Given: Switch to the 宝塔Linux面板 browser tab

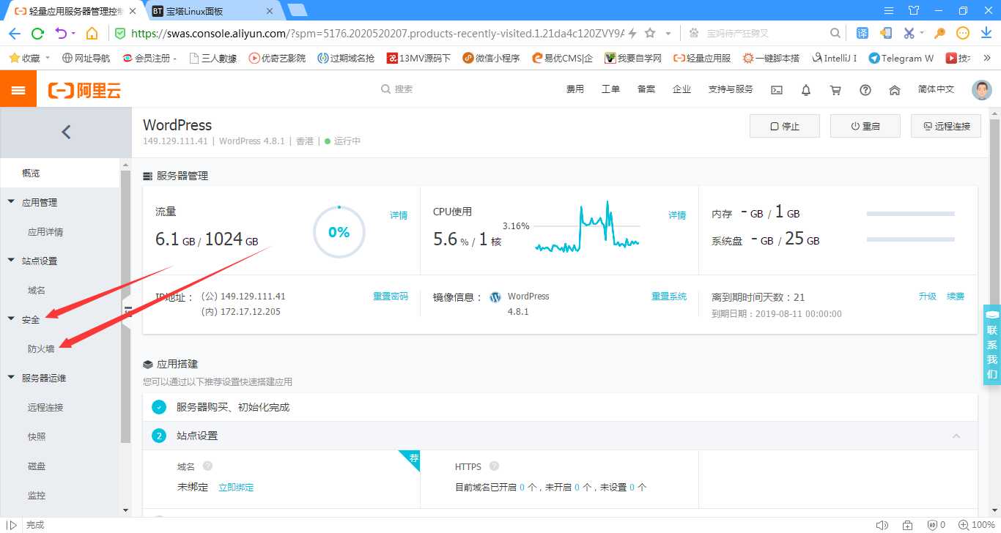Looking at the screenshot, I should point(213,11).
